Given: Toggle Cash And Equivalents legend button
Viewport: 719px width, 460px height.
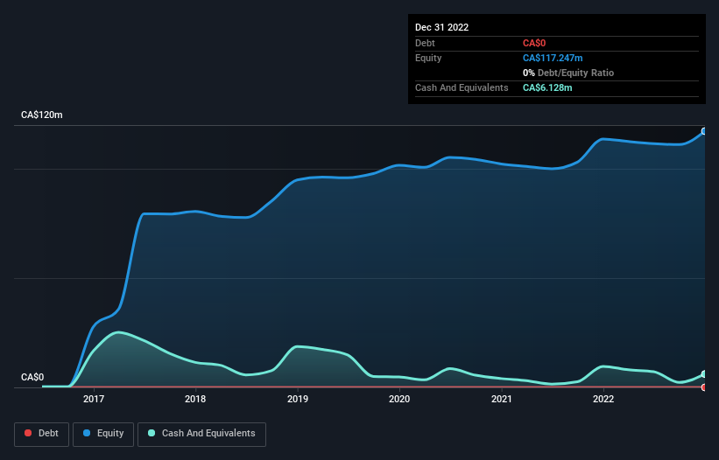Looking at the screenshot, I should point(201,434).
